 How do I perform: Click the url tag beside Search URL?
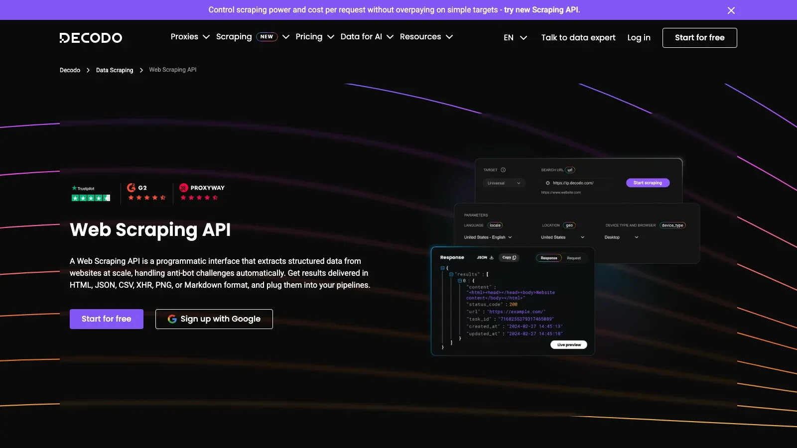point(570,170)
